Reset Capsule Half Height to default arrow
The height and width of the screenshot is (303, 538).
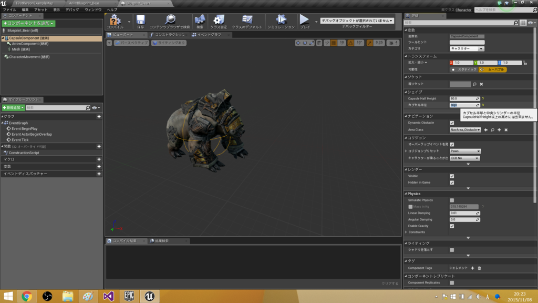pyautogui.click(x=483, y=98)
